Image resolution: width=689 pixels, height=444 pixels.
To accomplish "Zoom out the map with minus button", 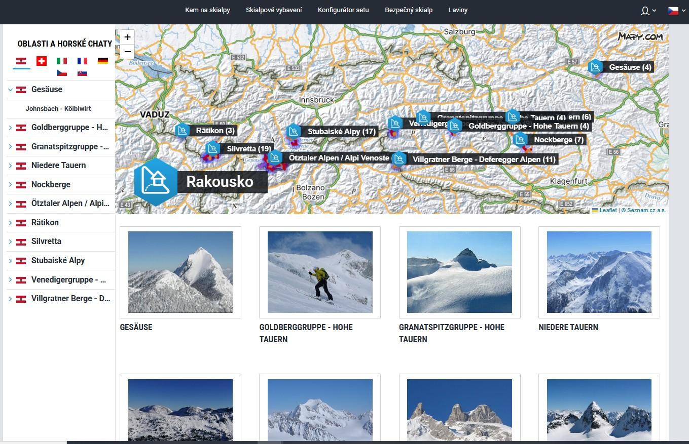I will [x=127, y=52].
